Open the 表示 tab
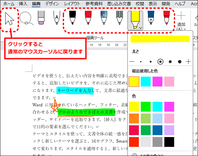The width and height of the screenshot is (198, 156). [153, 4]
